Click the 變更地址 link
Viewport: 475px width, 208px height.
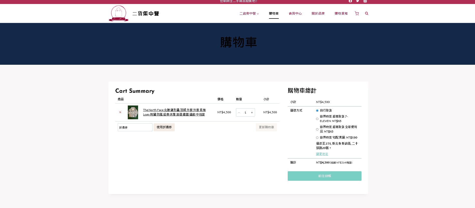tap(322, 154)
